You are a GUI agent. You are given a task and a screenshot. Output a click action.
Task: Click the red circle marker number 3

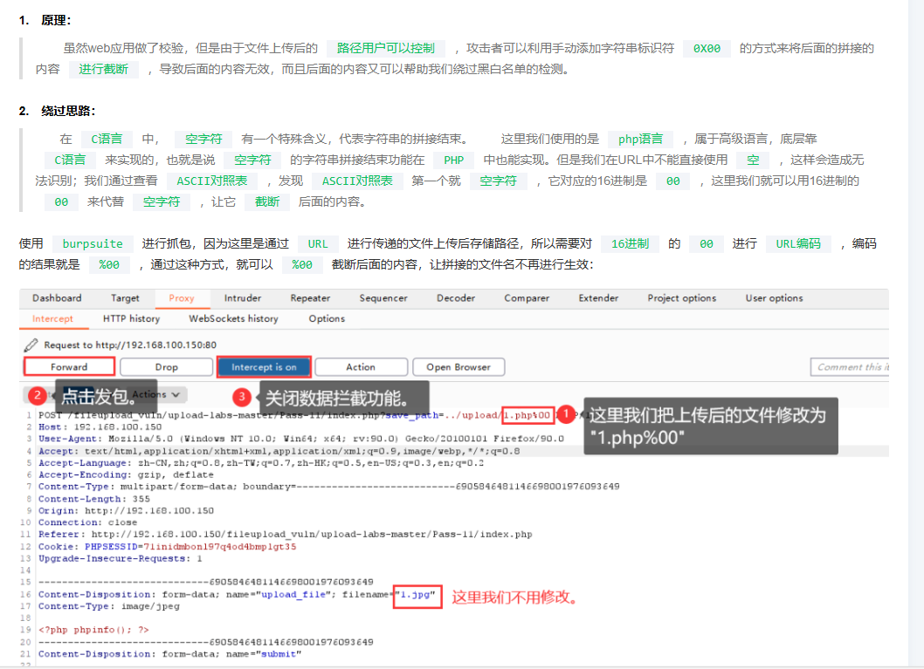243,398
